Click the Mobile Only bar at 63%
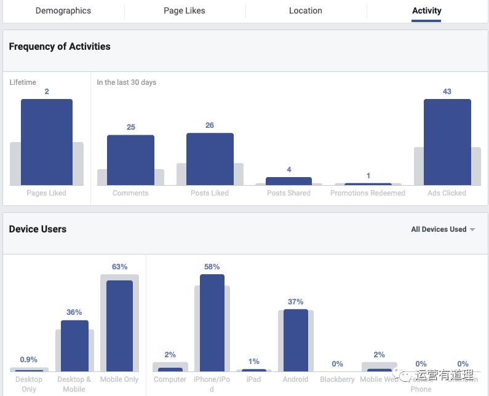This screenshot has width=489, height=396. pyautogui.click(x=119, y=326)
